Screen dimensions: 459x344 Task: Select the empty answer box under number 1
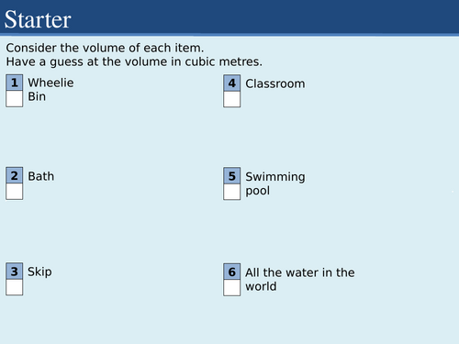[x=15, y=99]
